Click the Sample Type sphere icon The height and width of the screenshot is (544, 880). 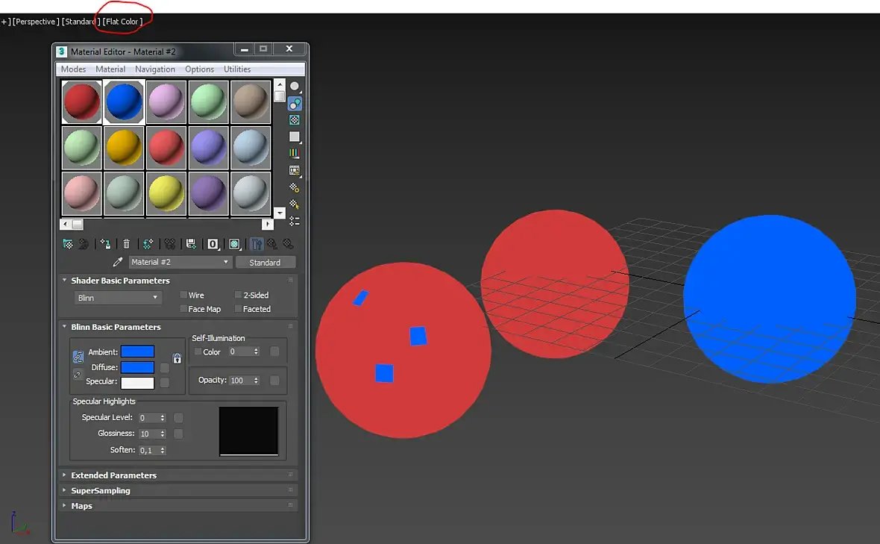295,87
